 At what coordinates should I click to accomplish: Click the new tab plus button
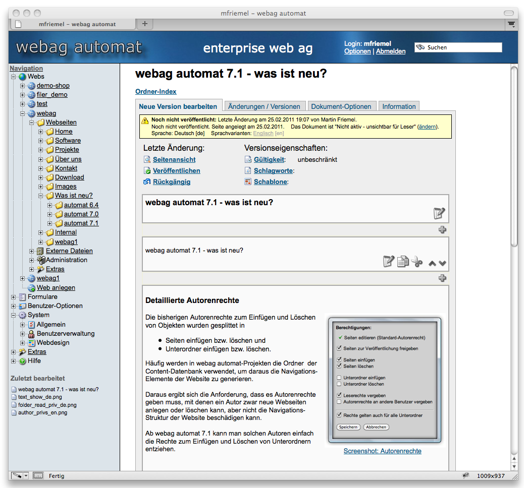144,24
